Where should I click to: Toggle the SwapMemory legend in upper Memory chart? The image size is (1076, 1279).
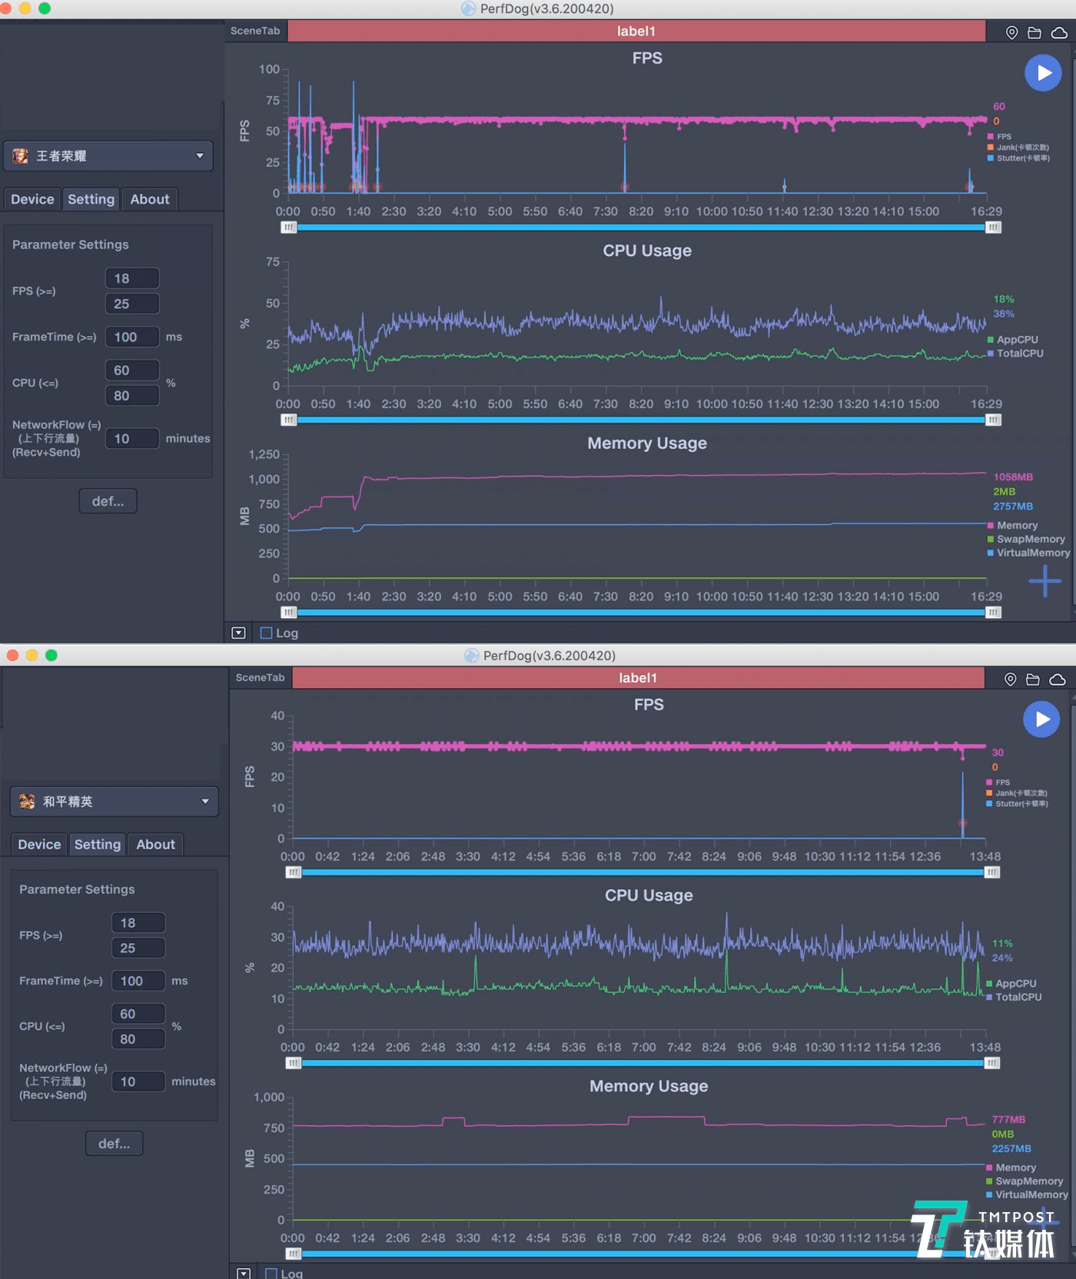pyautogui.click(x=1026, y=539)
